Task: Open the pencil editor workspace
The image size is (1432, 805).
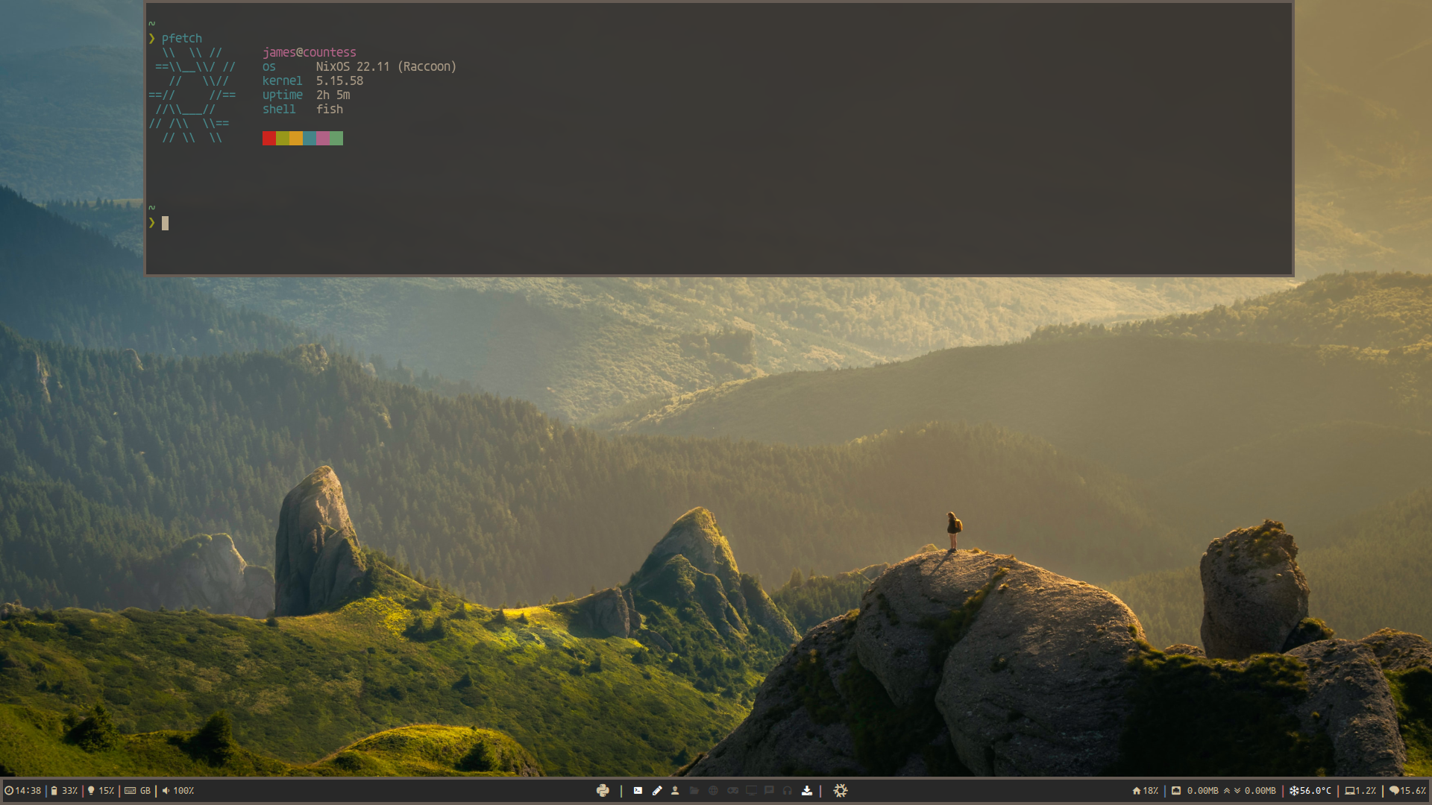Action: 657,791
